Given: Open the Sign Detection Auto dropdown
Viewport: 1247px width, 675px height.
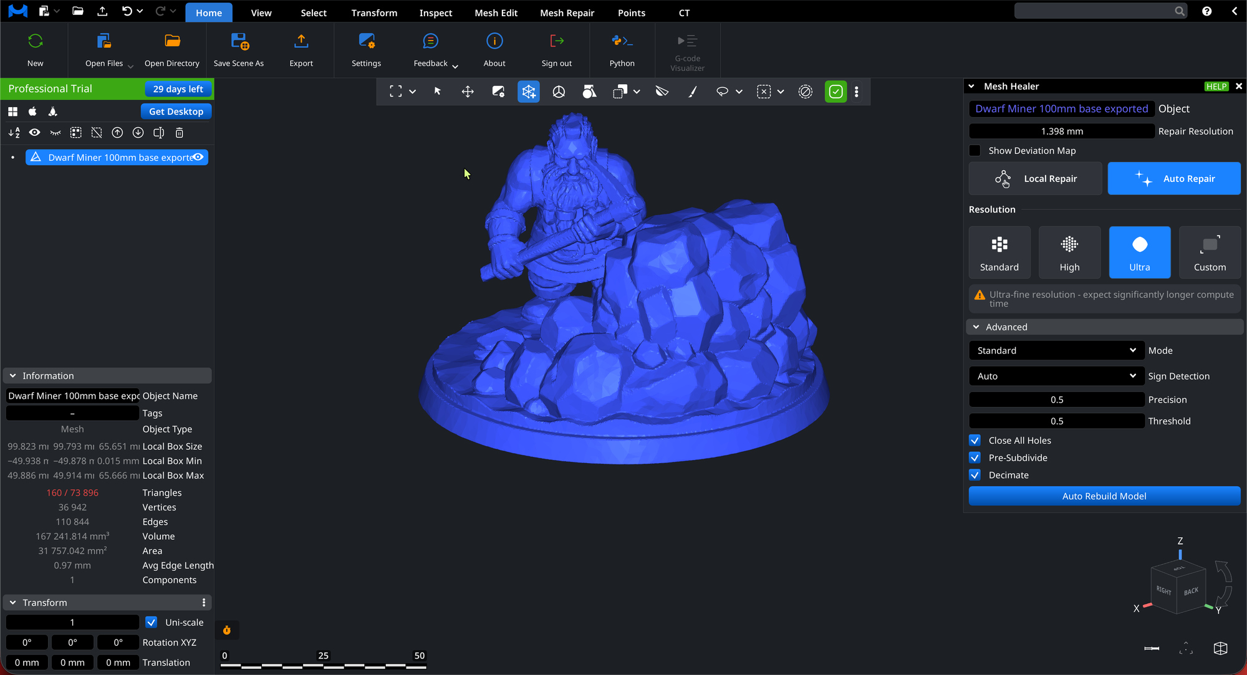Looking at the screenshot, I should 1056,376.
